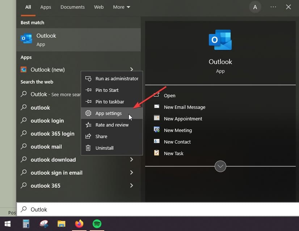Choose Rate and review

(x=112, y=125)
